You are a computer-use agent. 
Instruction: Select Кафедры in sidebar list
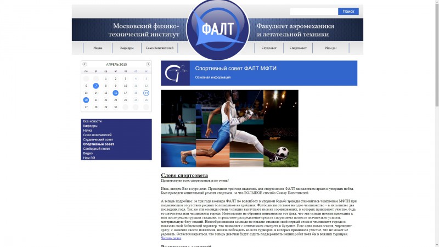[90, 126]
